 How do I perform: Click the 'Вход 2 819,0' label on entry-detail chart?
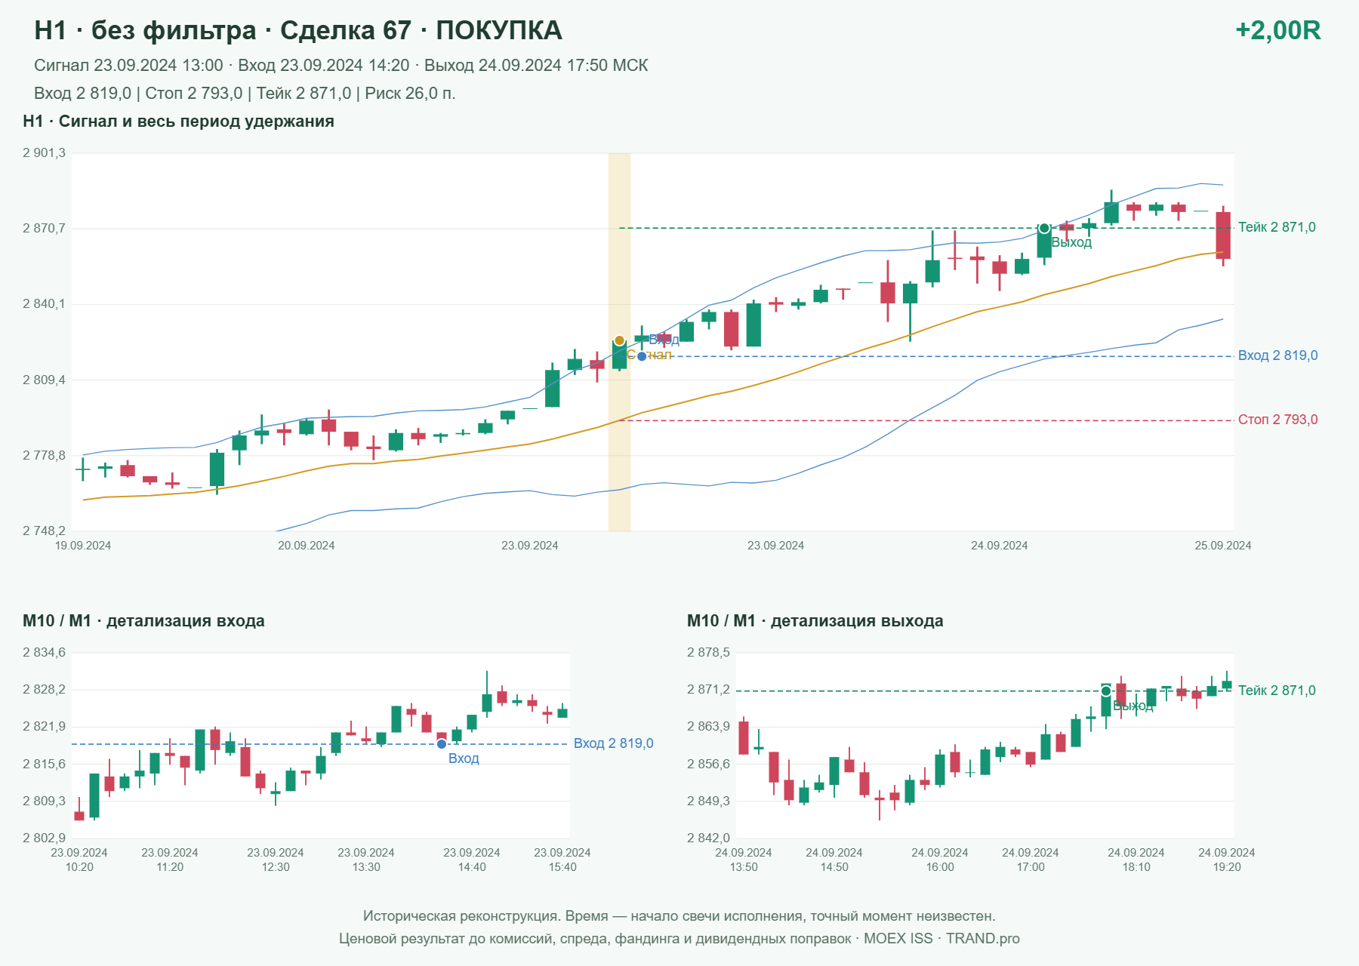pyautogui.click(x=613, y=743)
